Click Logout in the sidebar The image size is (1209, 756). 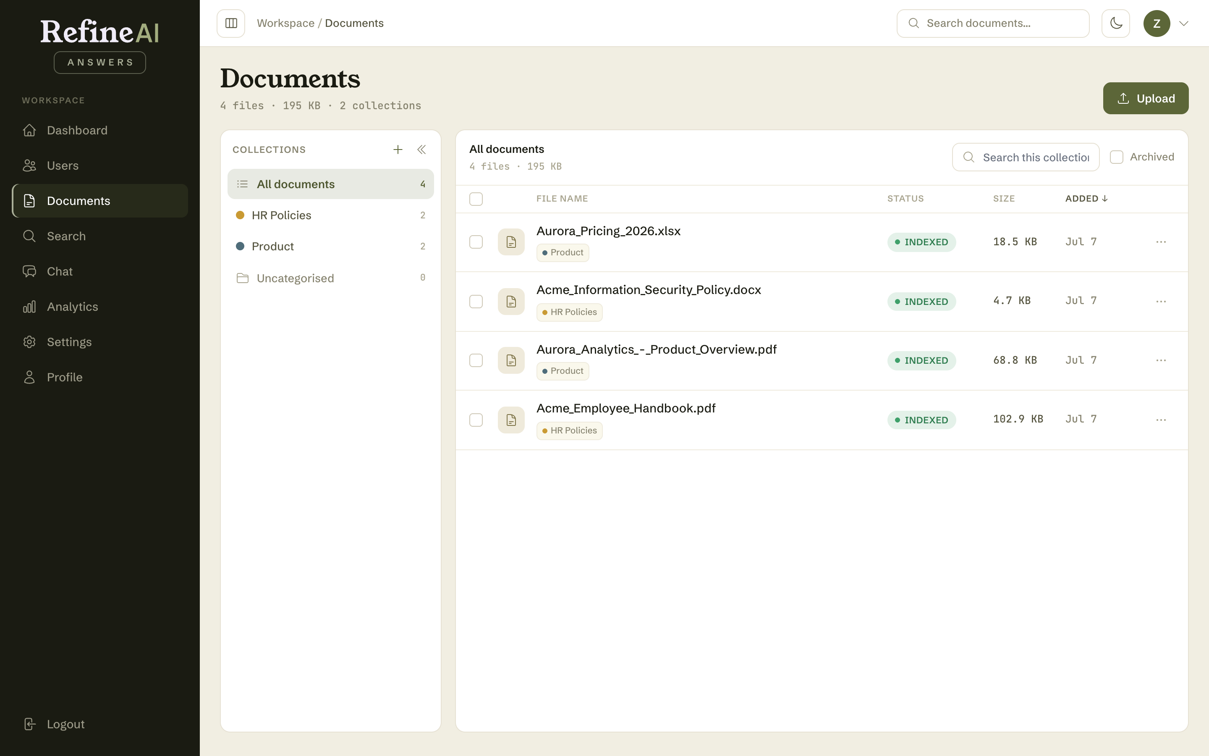click(x=100, y=724)
